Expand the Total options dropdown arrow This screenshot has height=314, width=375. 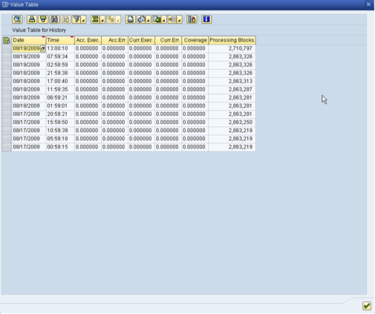102,20
